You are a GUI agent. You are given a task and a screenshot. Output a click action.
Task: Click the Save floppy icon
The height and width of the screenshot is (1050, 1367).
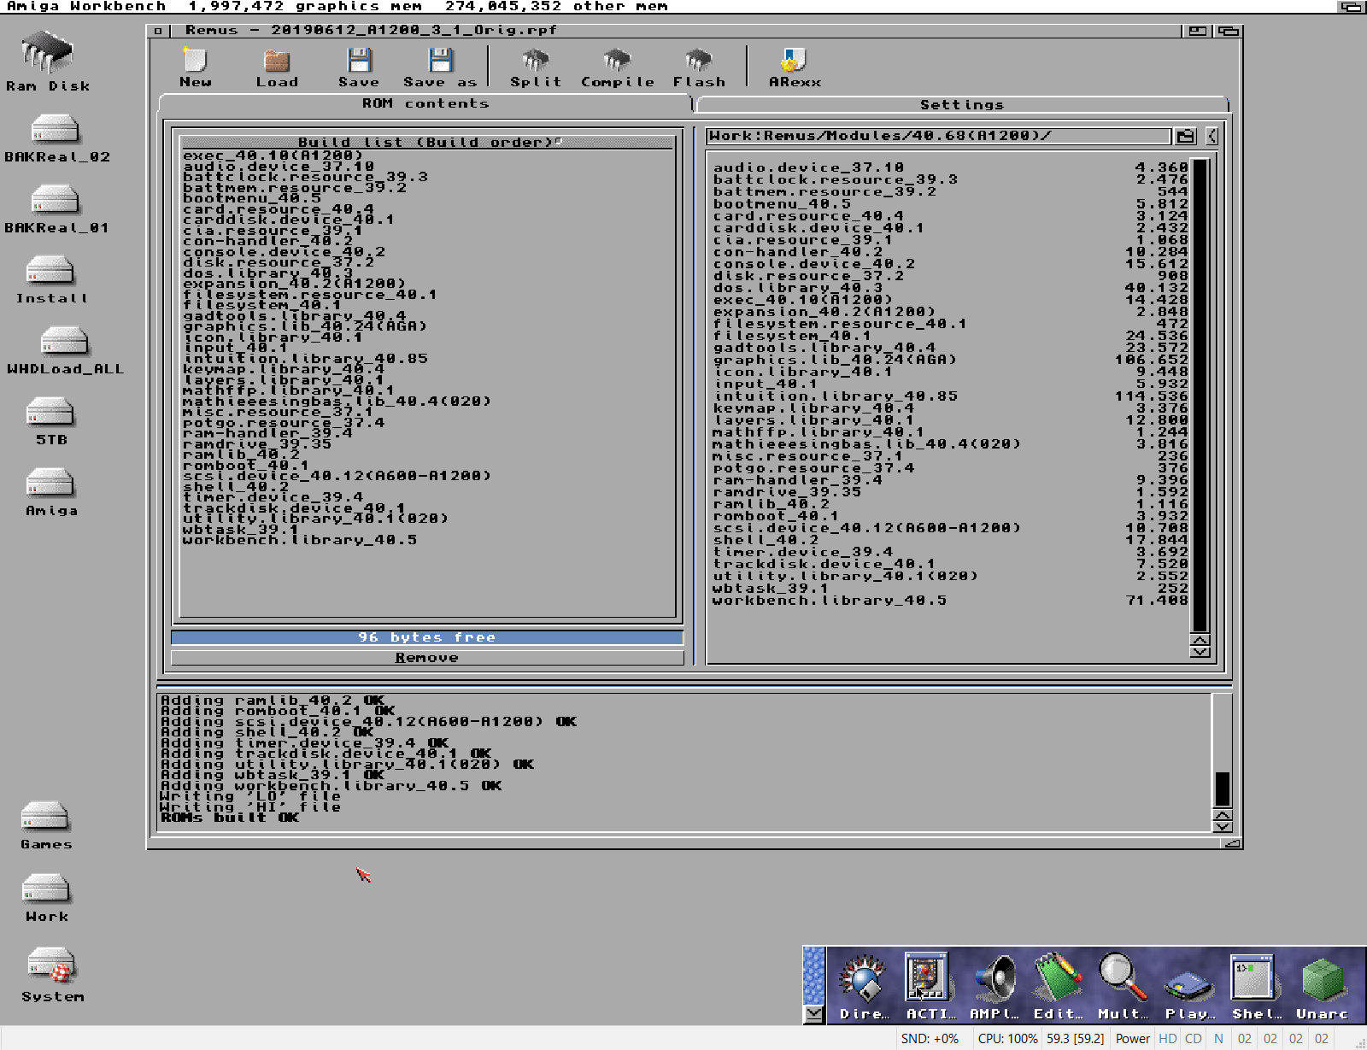tap(359, 67)
